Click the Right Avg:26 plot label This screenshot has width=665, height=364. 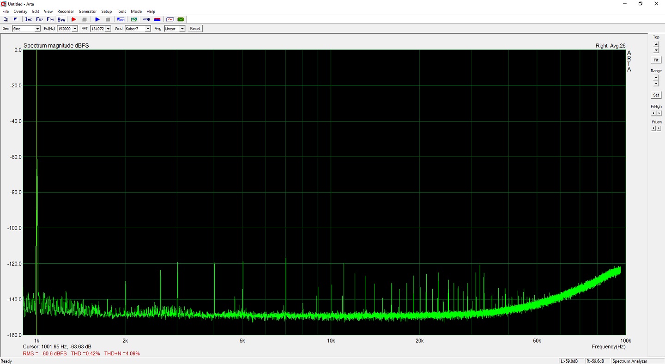pos(611,46)
